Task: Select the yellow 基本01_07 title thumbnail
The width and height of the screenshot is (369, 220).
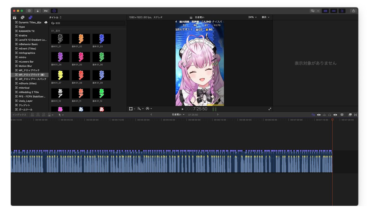Action: tap(60, 75)
